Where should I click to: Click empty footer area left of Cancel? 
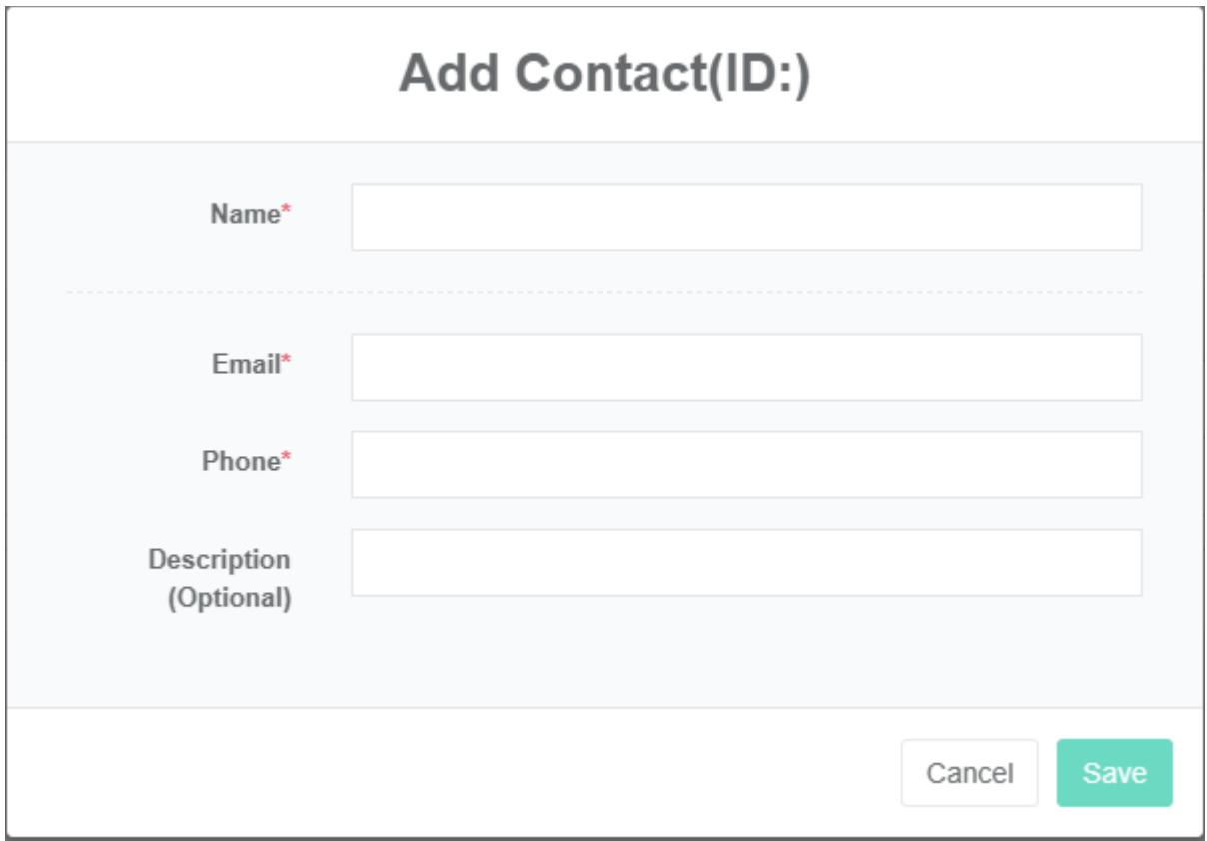pos(450,773)
